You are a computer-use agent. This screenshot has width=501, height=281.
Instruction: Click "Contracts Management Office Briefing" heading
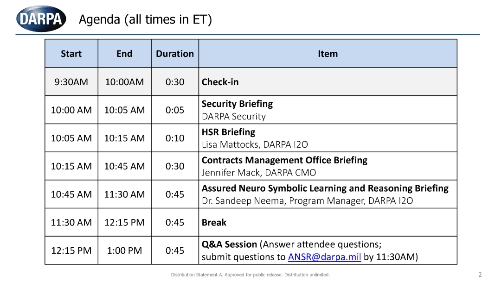(x=284, y=160)
